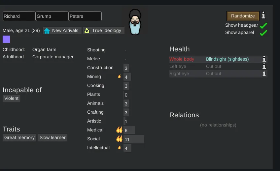The image size is (280, 171).
Task: Open info for Right eye entry
Action: pyautogui.click(x=264, y=74)
